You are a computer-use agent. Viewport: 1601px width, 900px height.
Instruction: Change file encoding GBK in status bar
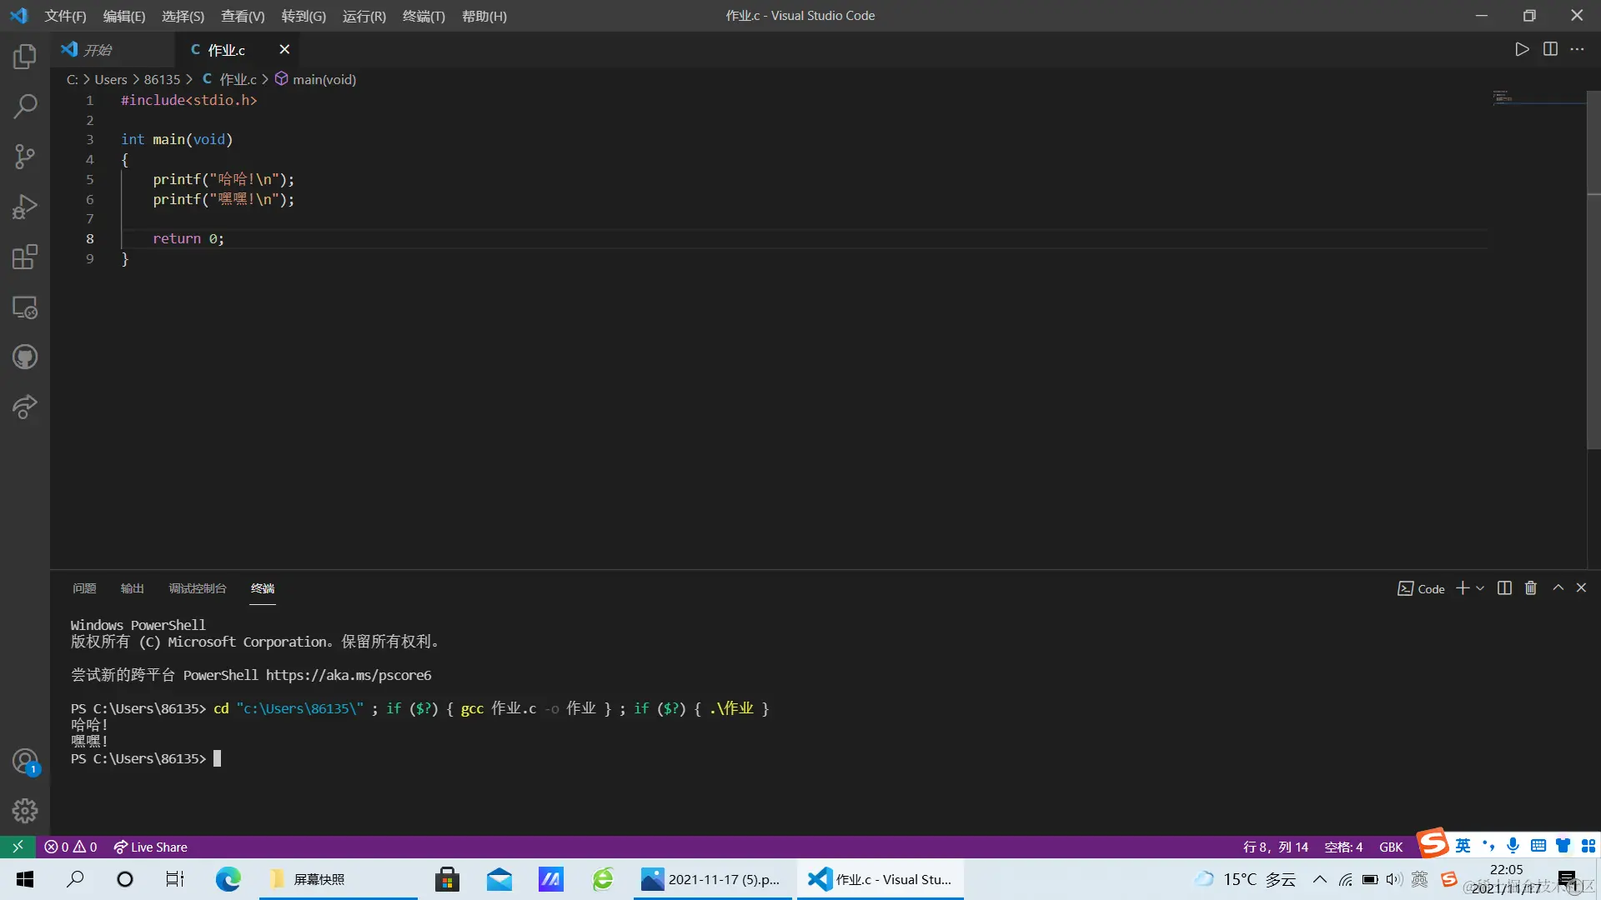1390,847
